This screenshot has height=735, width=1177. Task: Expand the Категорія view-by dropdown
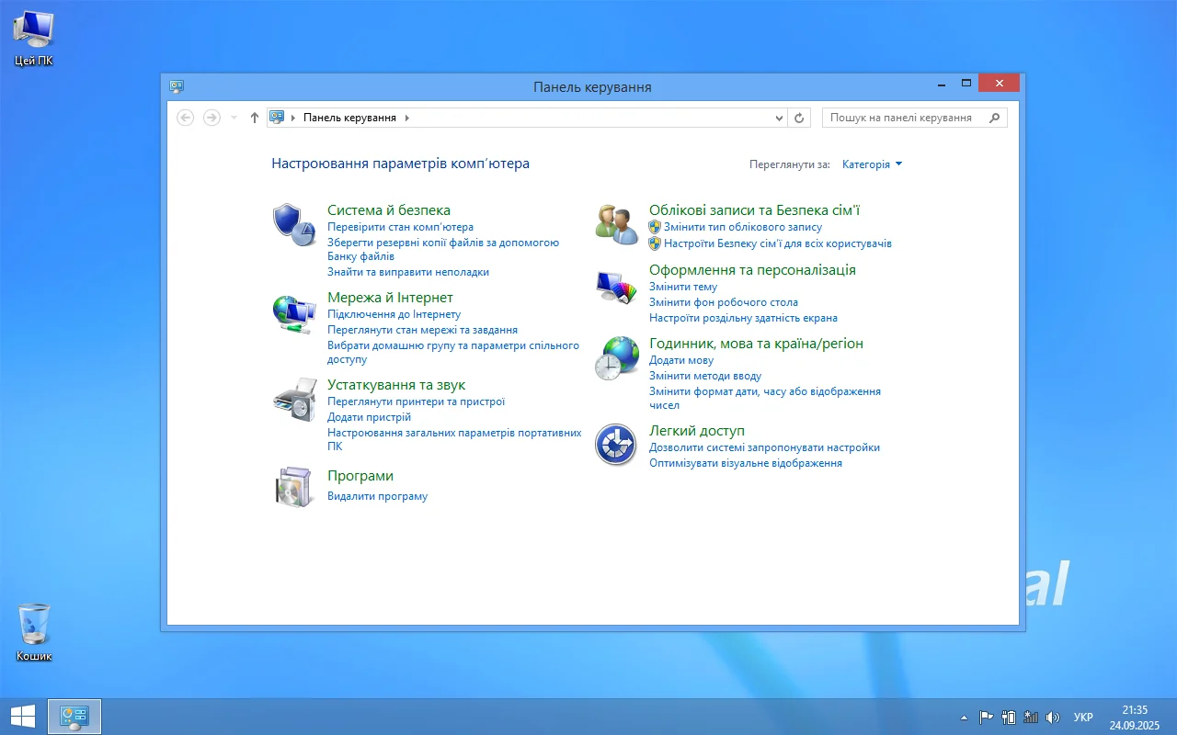[873, 164]
